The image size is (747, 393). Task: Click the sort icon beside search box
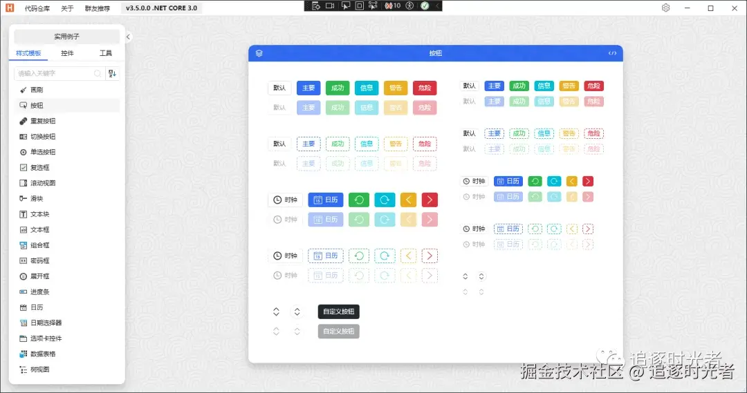112,73
